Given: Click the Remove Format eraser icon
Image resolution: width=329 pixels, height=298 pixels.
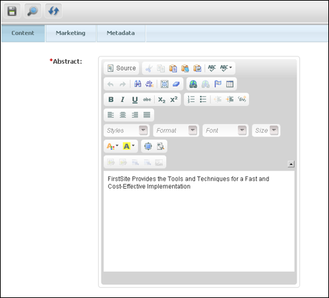Looking at the screenshot, I should coord(176,84).
